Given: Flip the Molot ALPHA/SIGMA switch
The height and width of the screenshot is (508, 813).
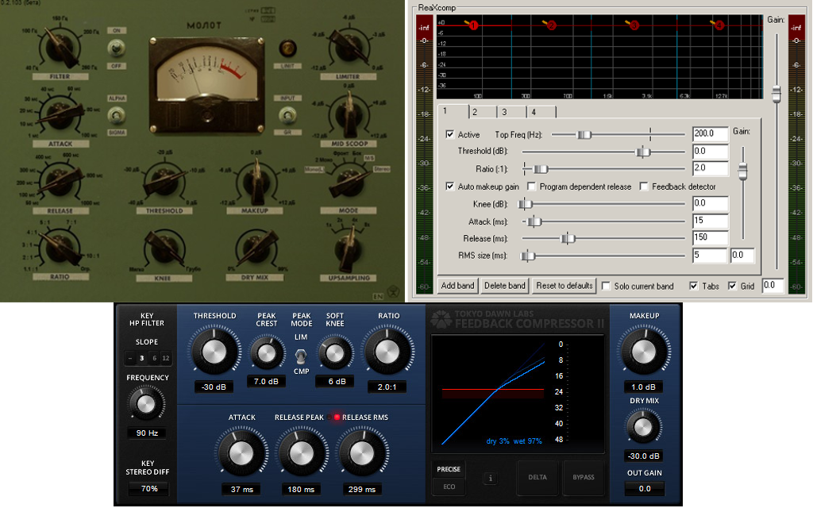Looking at the screenshot, I should pyautogui.click(x=116, y=114).
